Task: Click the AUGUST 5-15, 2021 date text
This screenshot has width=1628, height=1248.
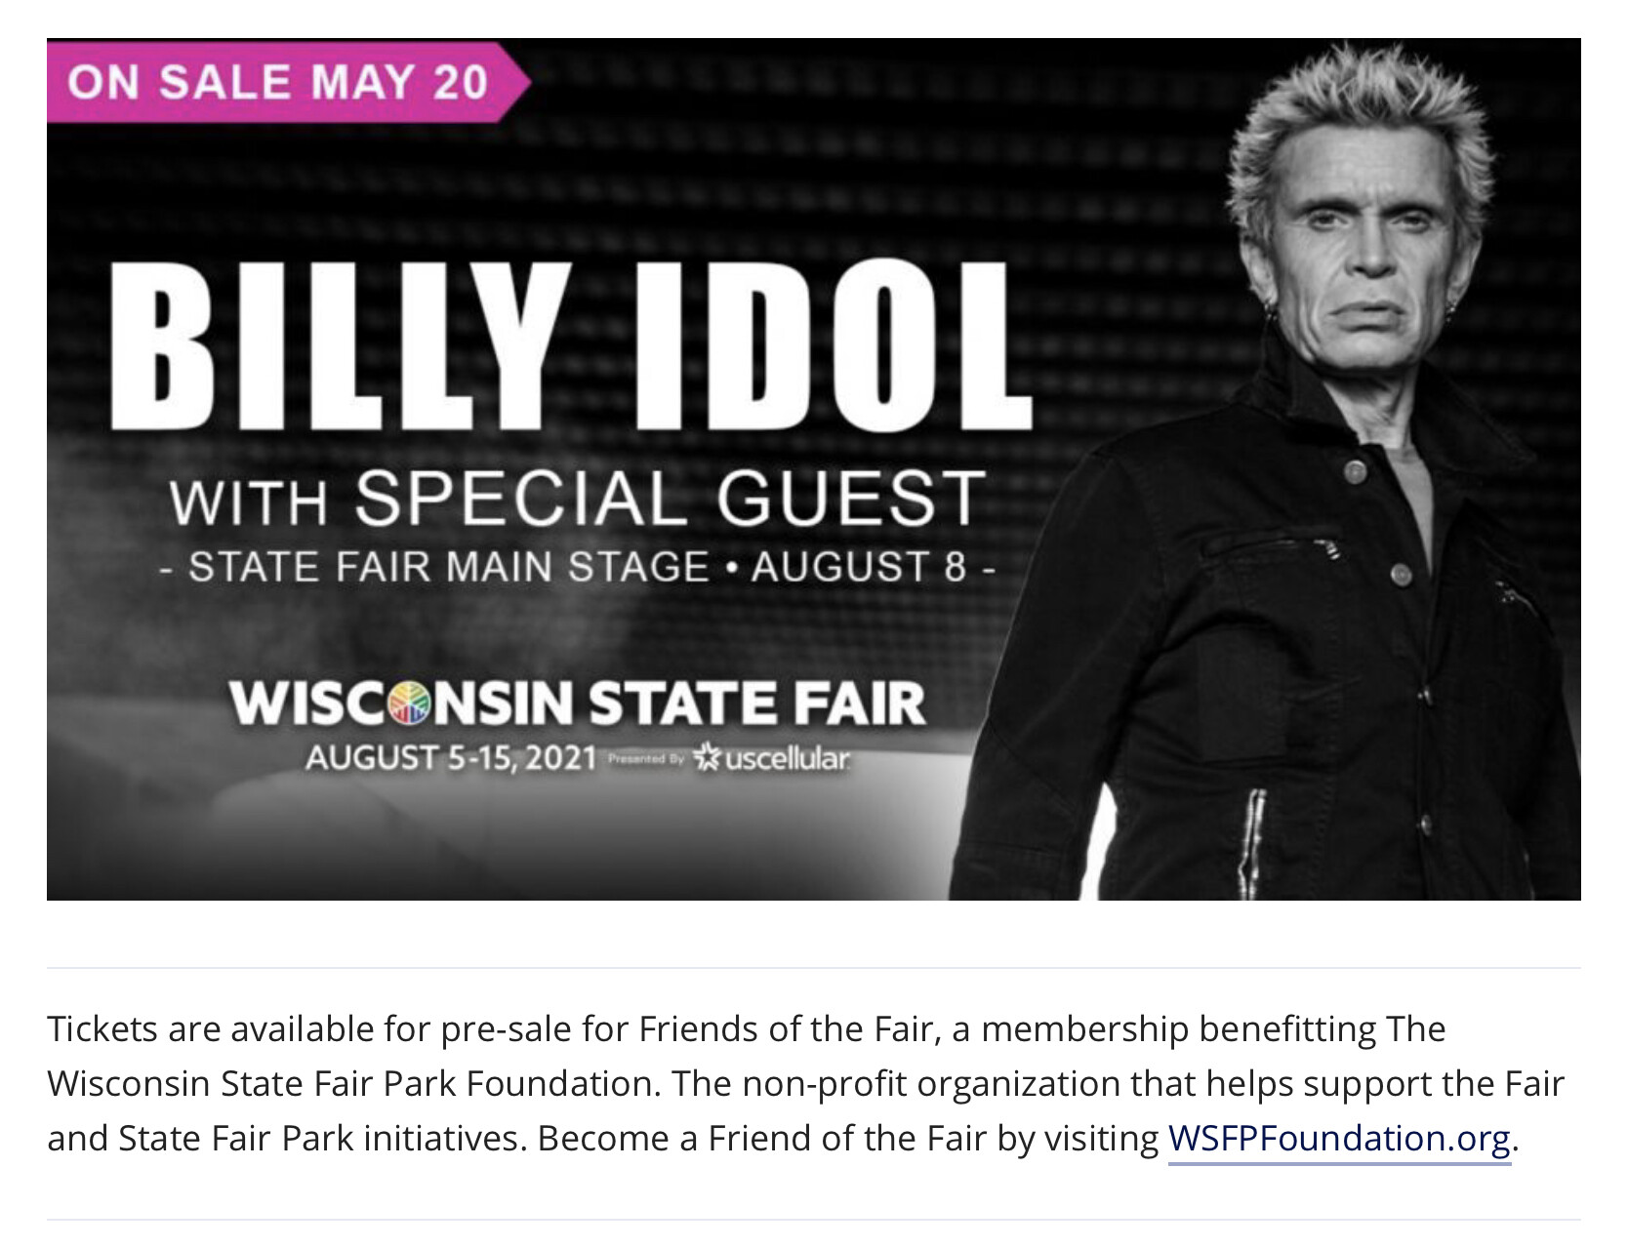Action: point(451,758)
